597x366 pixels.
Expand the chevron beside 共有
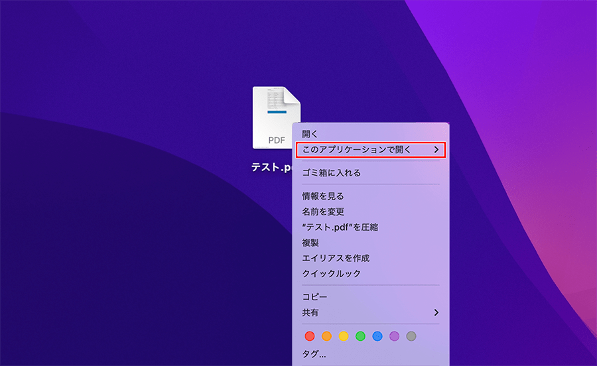pyautogui.click(x=436, y=313)
